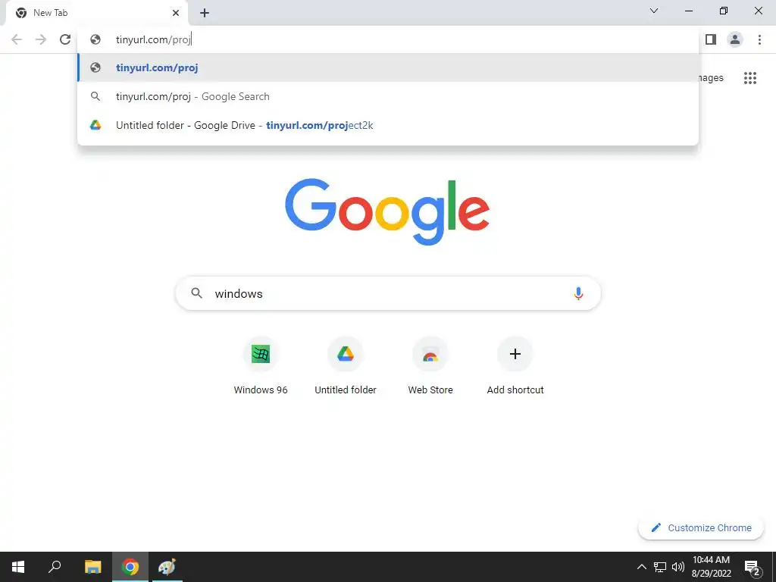Toggle the Chrome side panel

[x=711, y=39]
